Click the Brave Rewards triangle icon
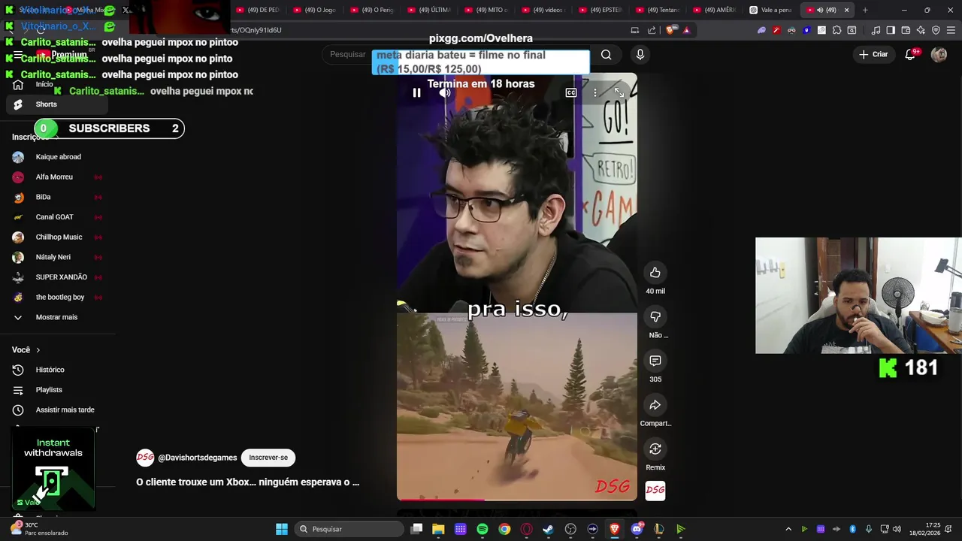962x541 pixels. (x=686, y=30)
